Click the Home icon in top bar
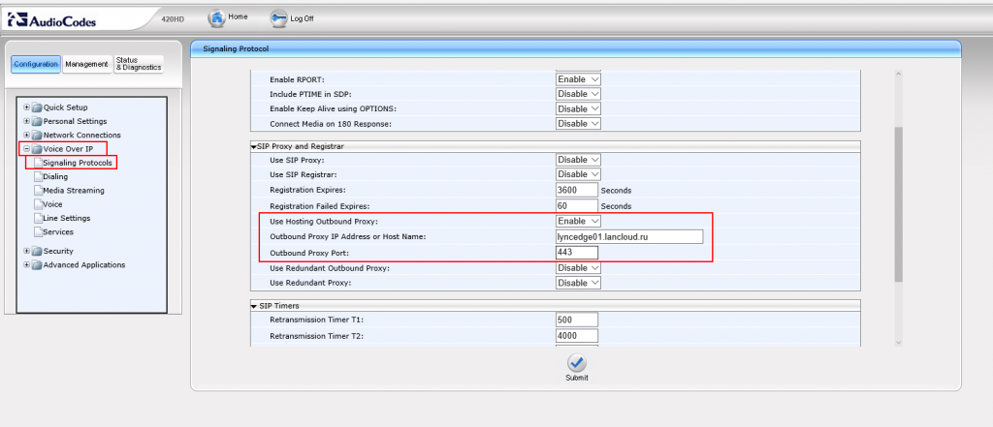The image size is (993, 427). [x=216, y=17]
